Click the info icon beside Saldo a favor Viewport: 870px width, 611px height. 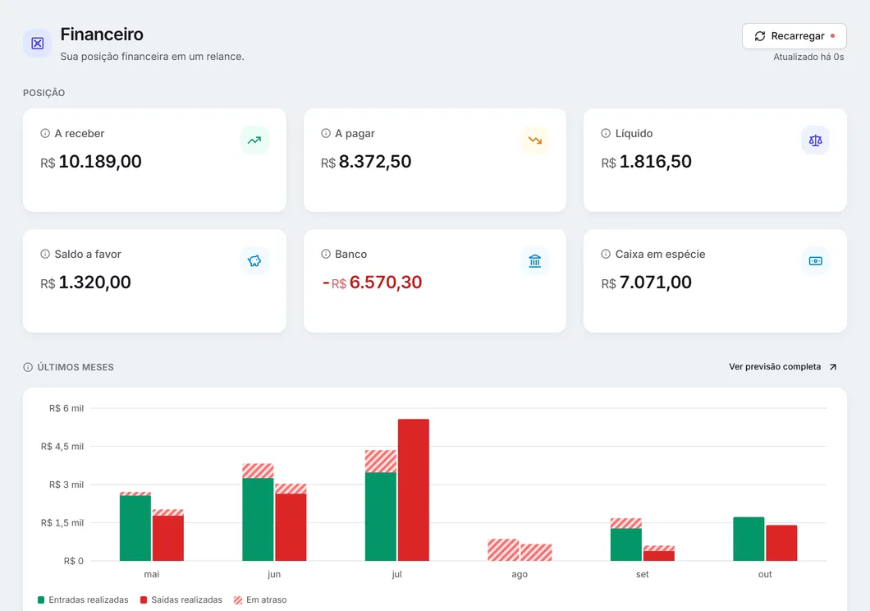pyautogui.click(x=45, y=254)
